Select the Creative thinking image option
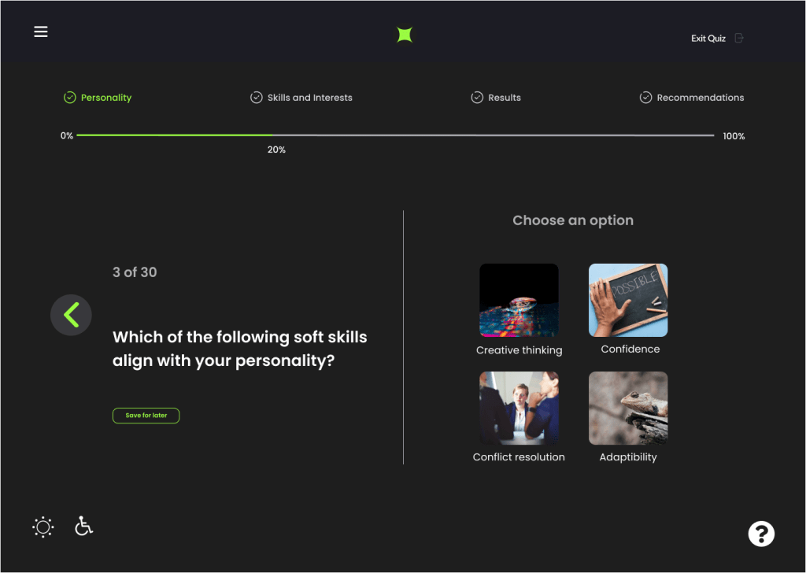806x573 pixels. 519,300
